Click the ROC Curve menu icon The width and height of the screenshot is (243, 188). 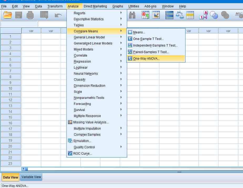click(x=70, y=153)
